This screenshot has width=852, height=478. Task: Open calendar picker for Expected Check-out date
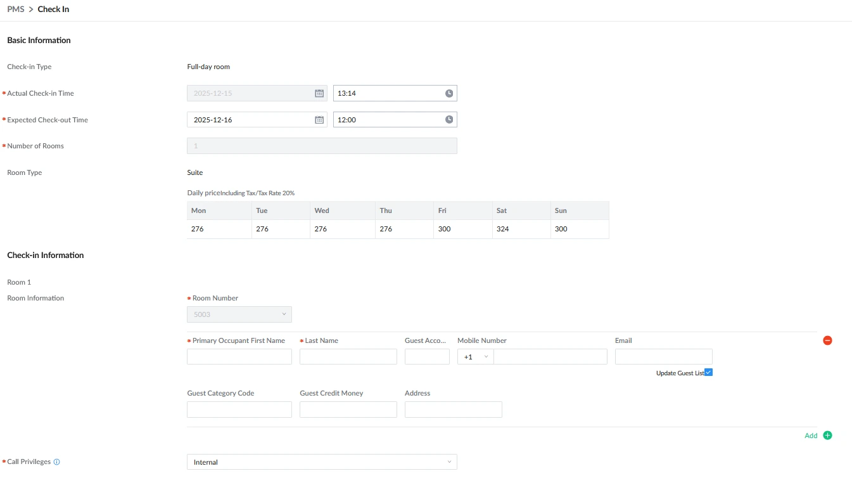pyautogui.click(x=319, y=119)
